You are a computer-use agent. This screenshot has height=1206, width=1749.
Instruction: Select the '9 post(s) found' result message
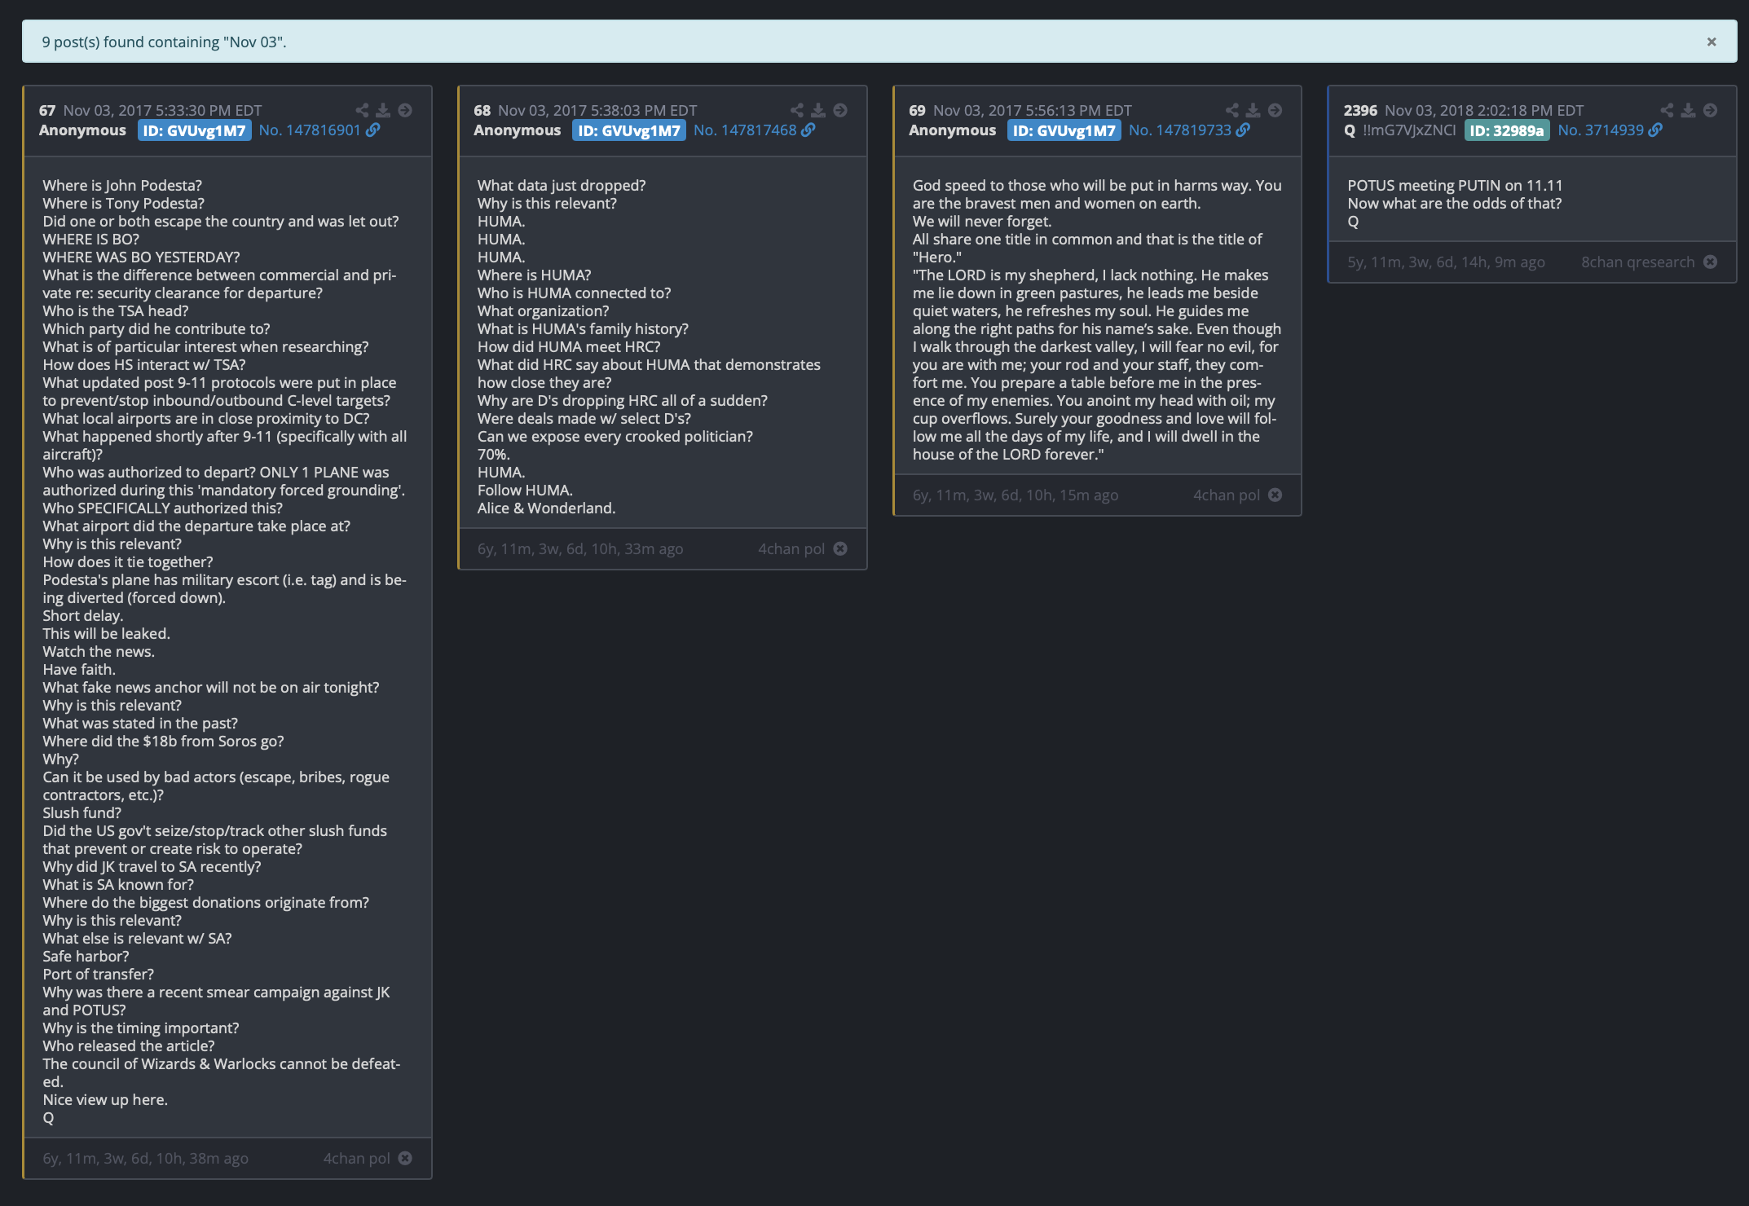pyautogui.click(x=164, y=42)
